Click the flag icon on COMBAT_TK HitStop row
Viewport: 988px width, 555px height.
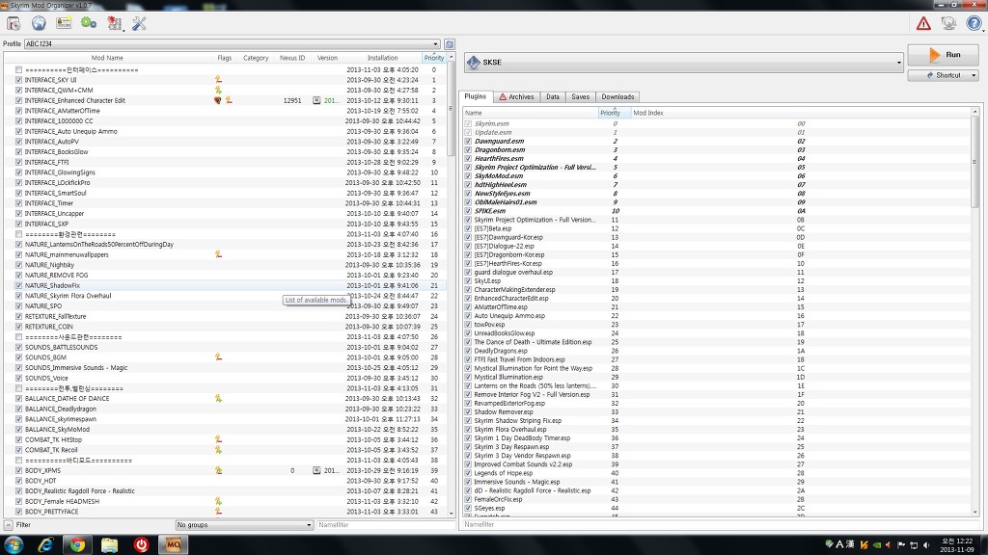218,439
